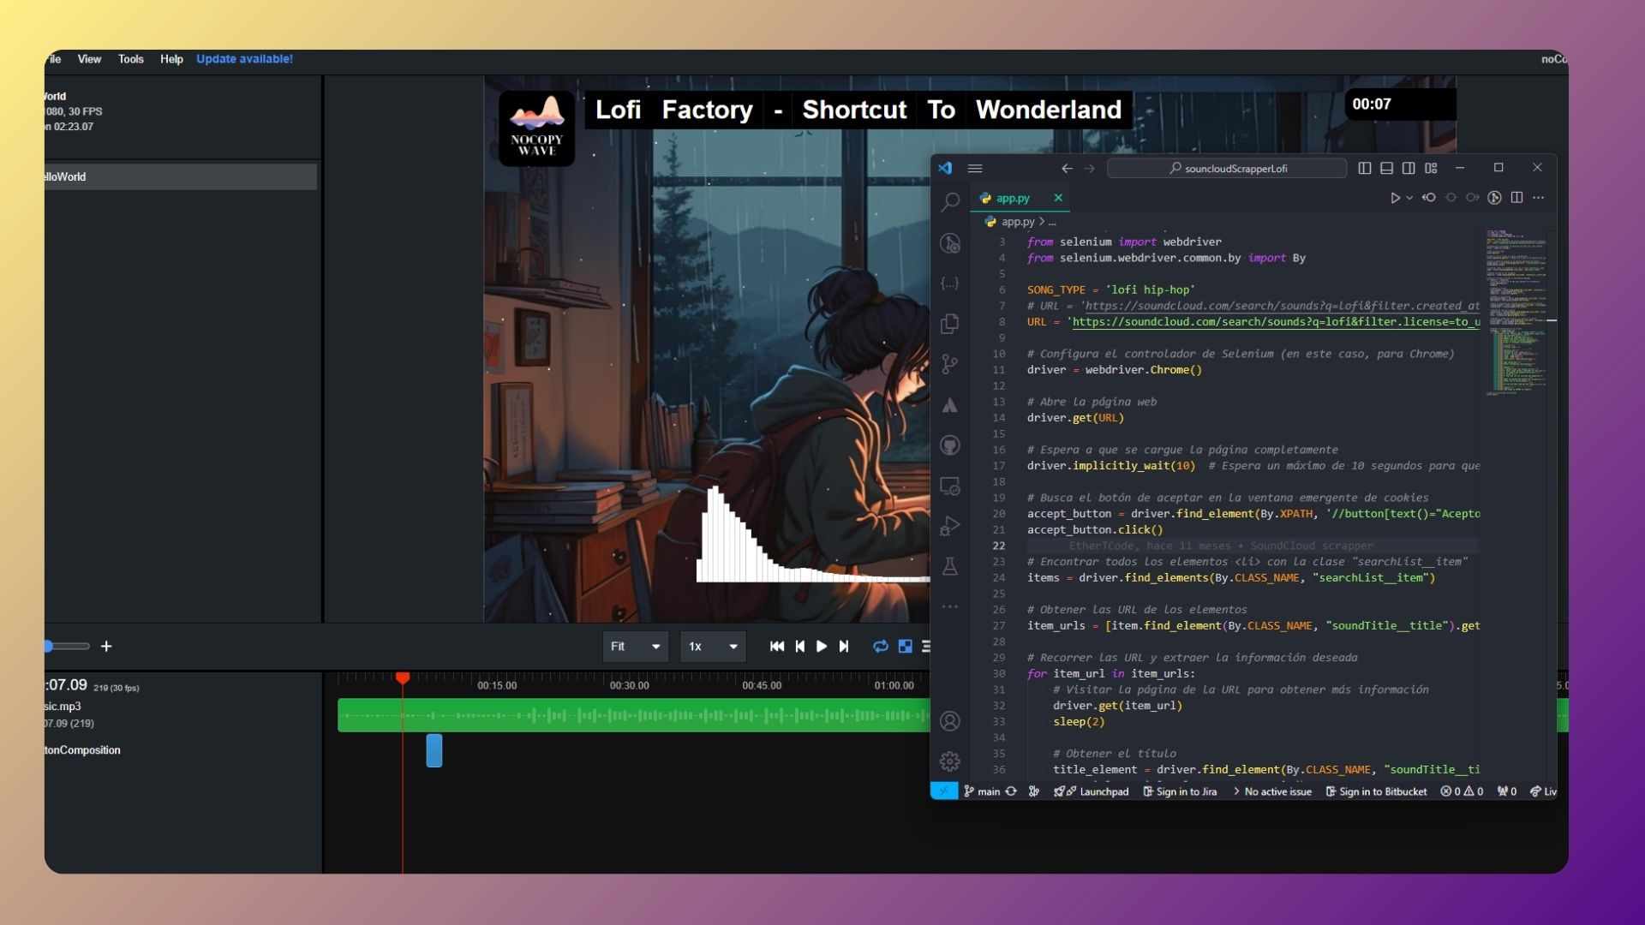Click the timeline zoom slider handle

49,647
